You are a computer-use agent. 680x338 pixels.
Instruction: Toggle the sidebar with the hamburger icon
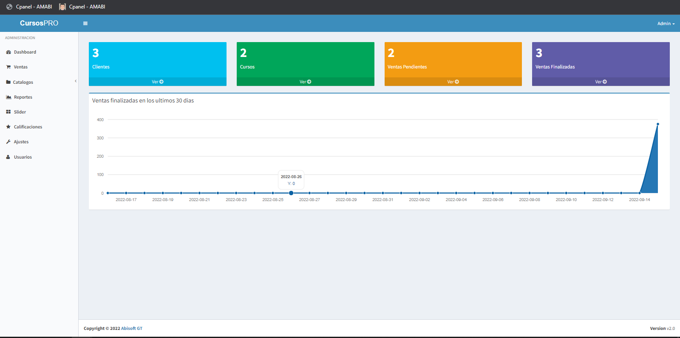click(85, 23)
